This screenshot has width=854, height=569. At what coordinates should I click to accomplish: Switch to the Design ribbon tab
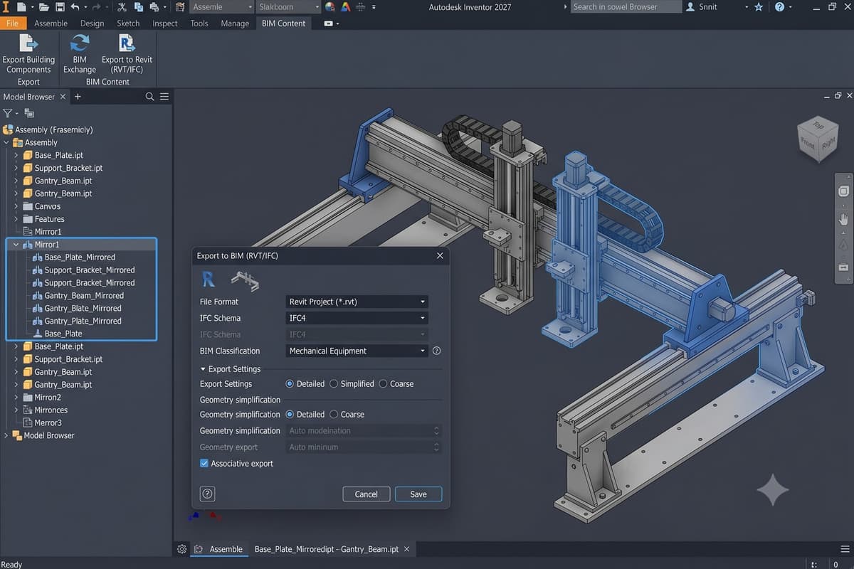point(92,23)
